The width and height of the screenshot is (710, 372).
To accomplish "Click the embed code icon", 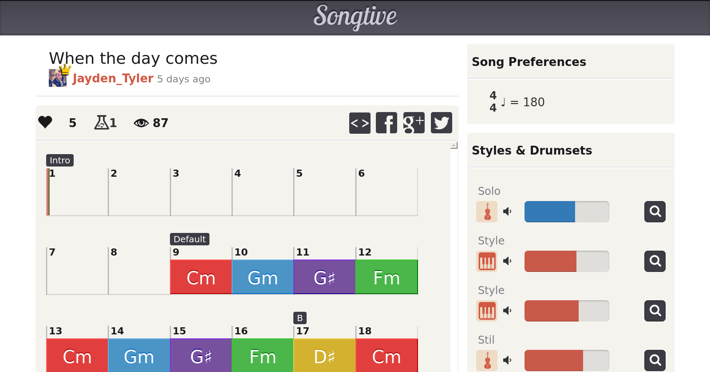I will 359,123.
